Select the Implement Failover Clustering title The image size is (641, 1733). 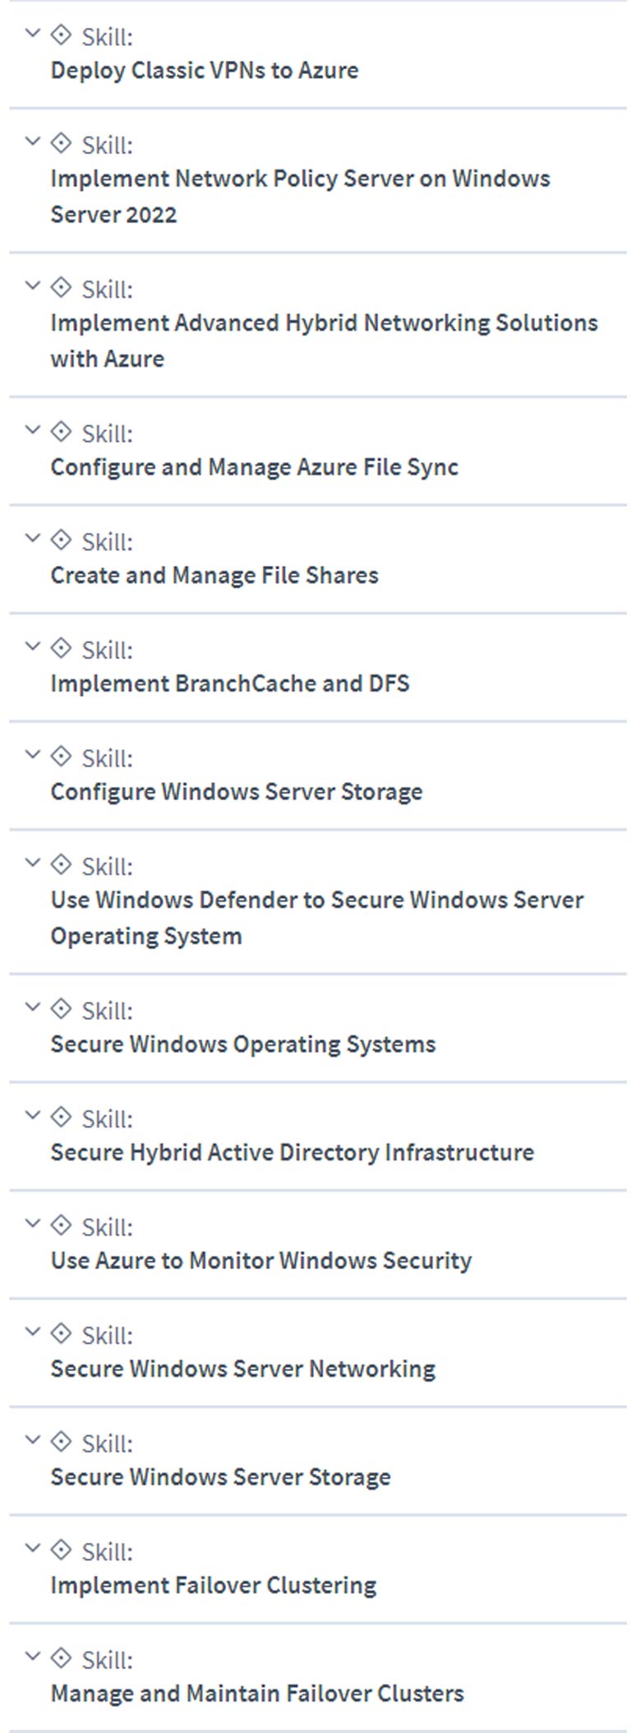point(213,1585)
